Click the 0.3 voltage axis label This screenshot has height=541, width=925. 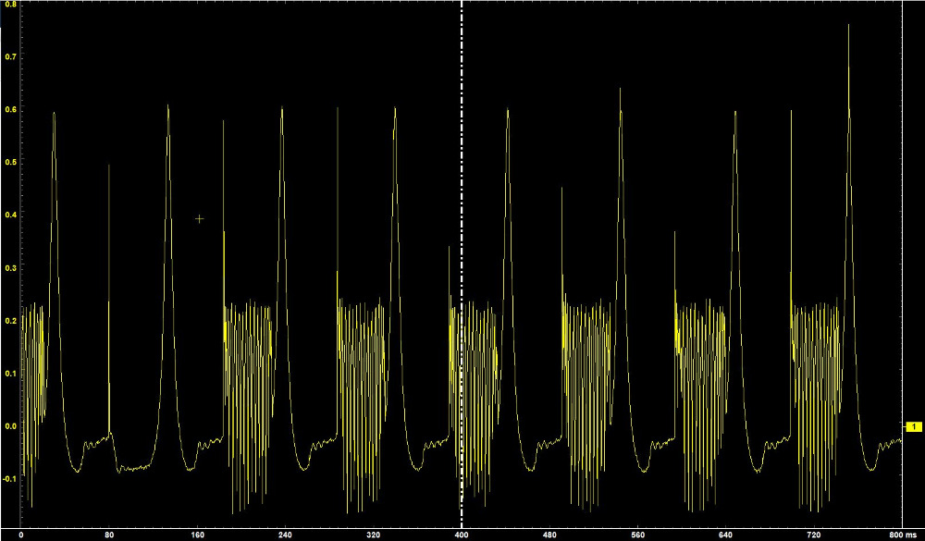coord(9,268)
